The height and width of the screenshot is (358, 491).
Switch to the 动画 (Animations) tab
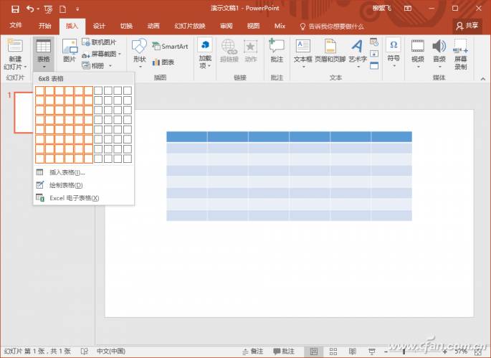pos(153,26)
